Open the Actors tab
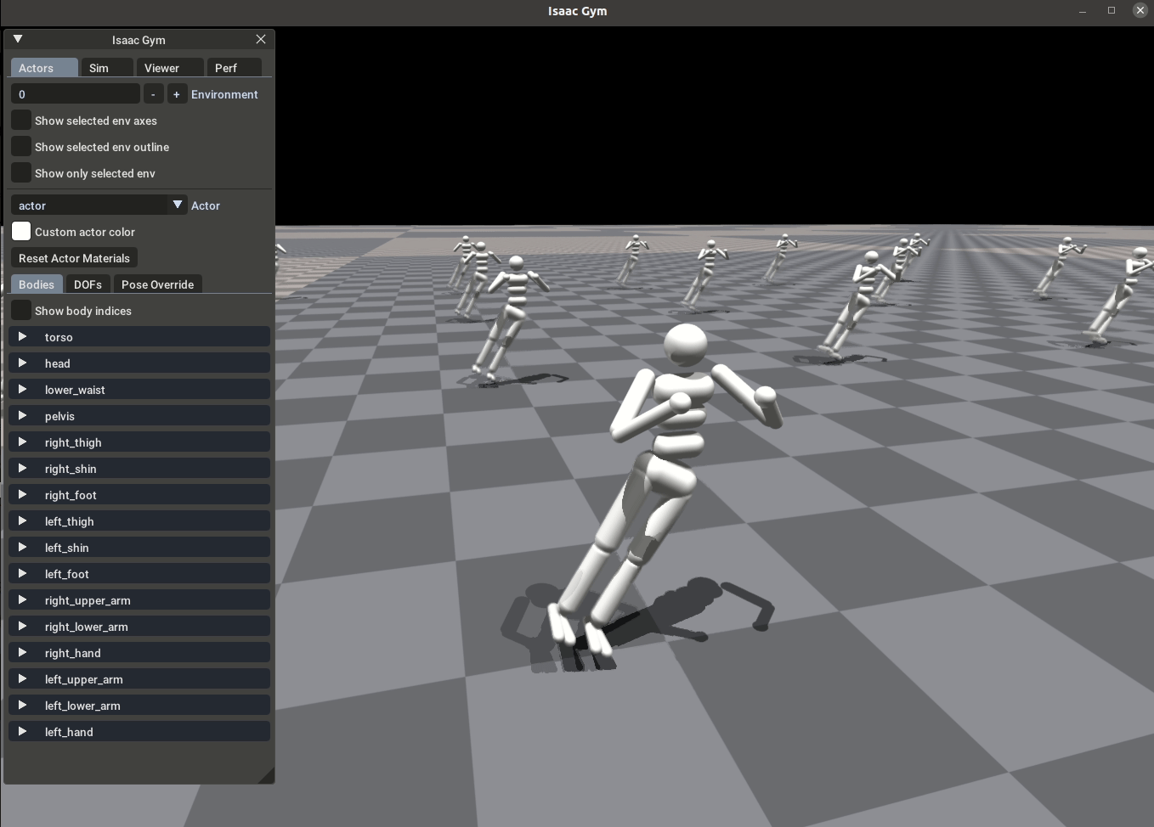 point(44,68)
